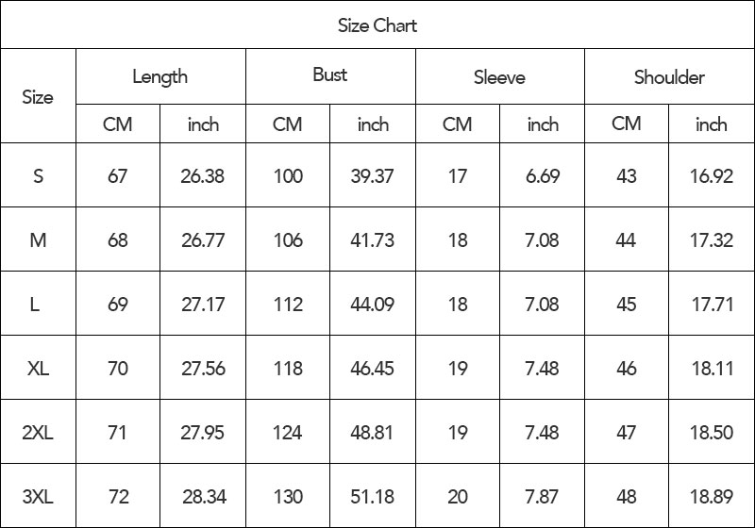Select the 70 length CM cell
755x528 pixels.
click(x=118, y=368)
